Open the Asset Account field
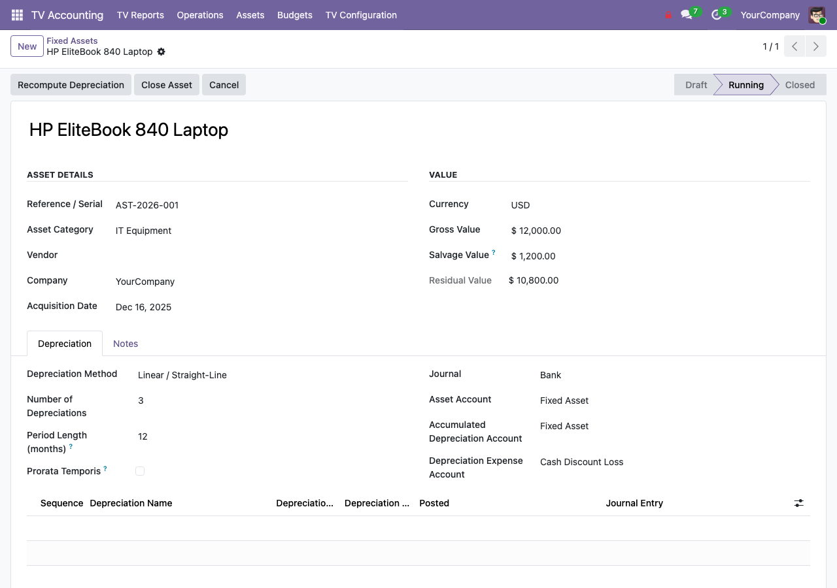Screen dimensions: 837x588 tap(675, 400)
